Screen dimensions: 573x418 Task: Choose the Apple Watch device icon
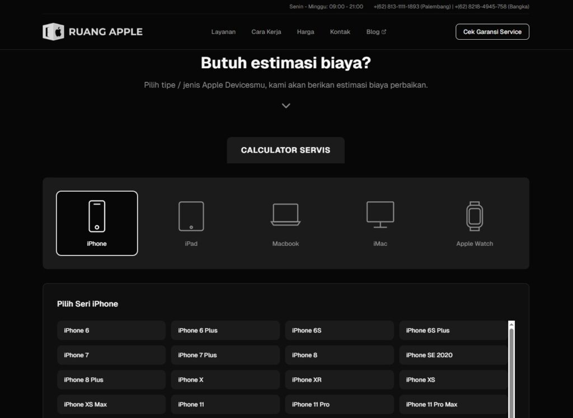(x=474, y=215)
